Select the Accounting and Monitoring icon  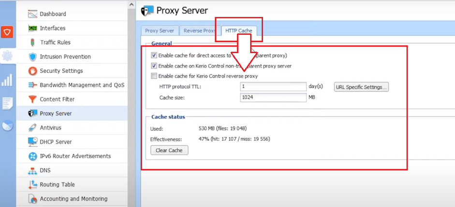tap(33, 199)
